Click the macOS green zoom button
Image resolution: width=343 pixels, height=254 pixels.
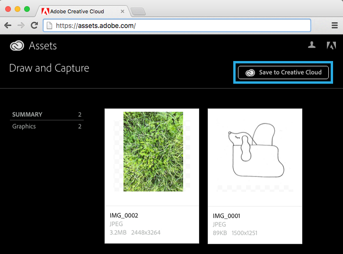coord(27,9)
